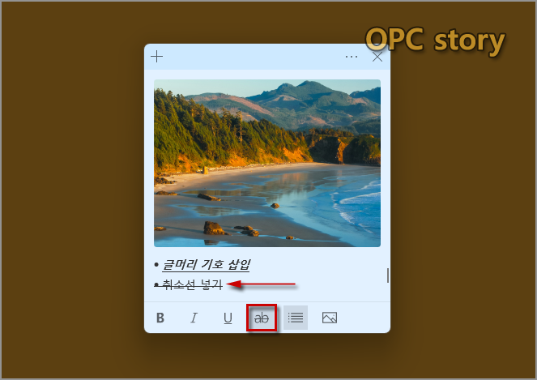Viewport: 537px width, 380px height.
Task: Click the bullet before 글머리 기호 삽입
Action: (156, 265)
